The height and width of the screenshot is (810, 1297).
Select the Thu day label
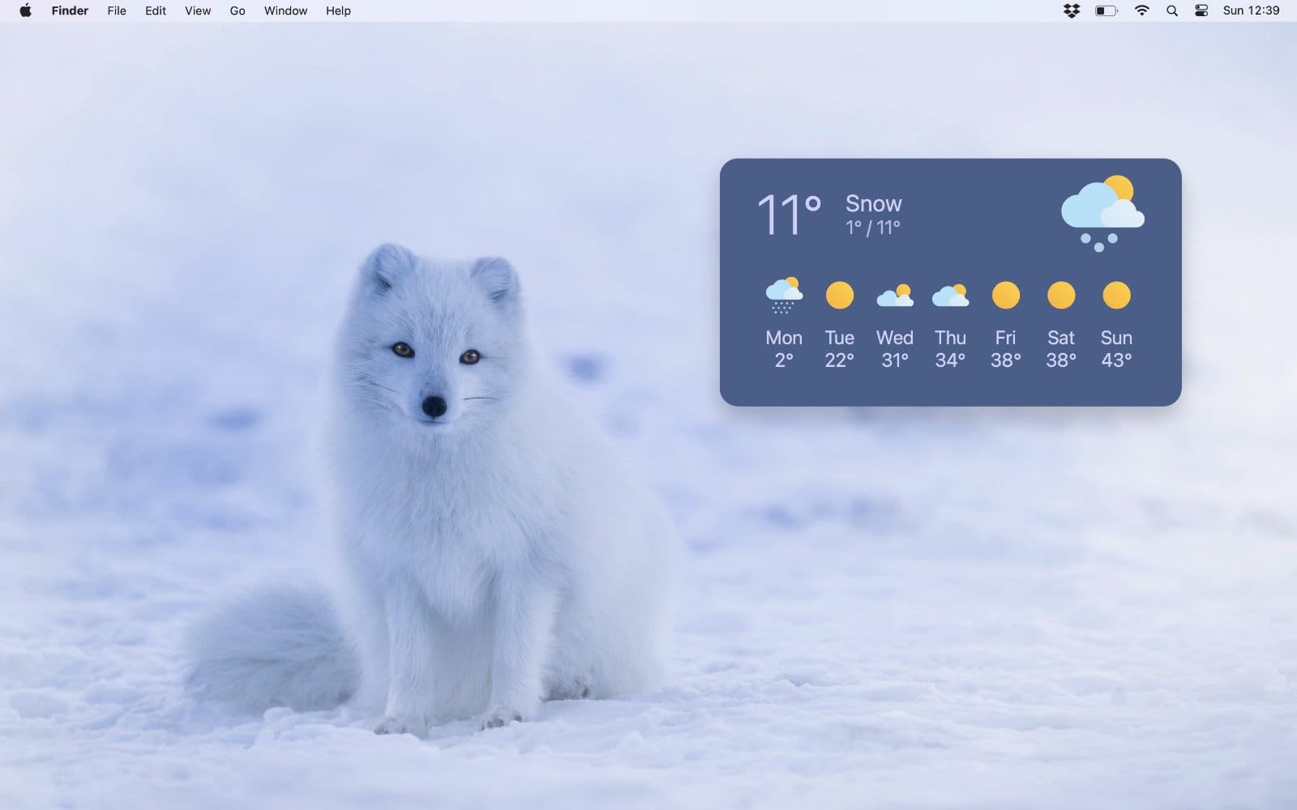[x=950, y=338]
